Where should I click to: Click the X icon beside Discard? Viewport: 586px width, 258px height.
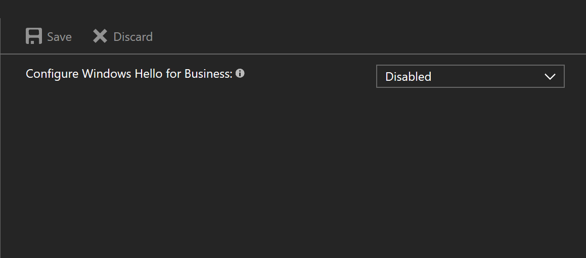click(x=100, y=36)
